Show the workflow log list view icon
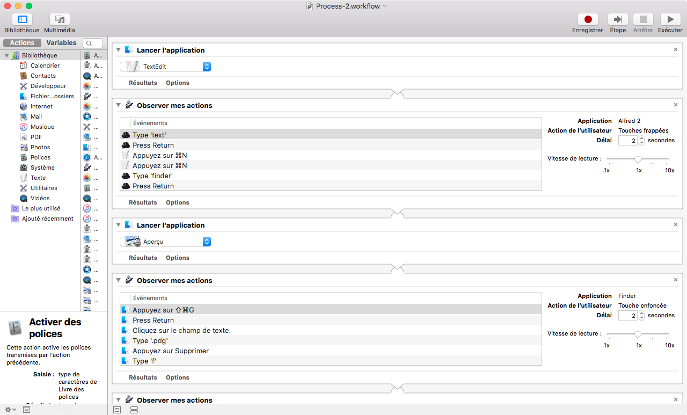Viewport: 687px width, 415px height. pyautogui.click(x=117, y=410)
